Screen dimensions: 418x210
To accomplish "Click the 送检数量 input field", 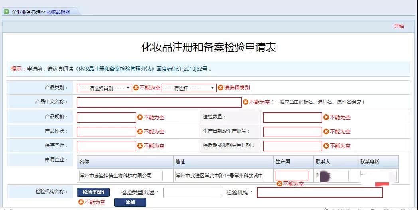I will 293,118.
